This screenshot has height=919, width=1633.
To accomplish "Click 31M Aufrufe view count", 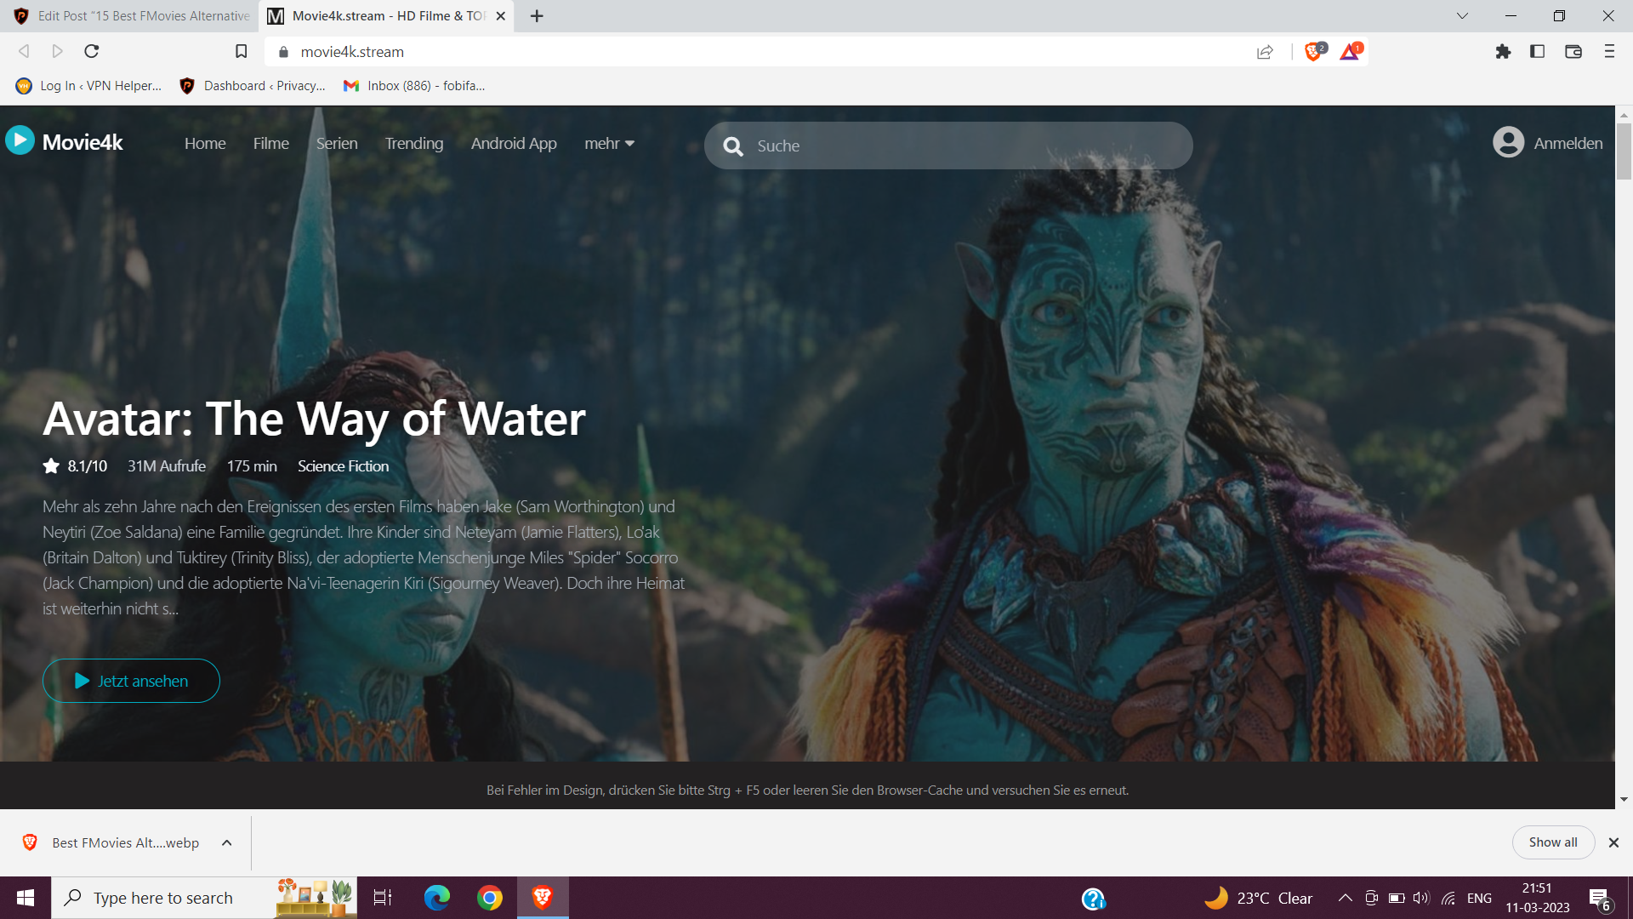I will (x=167, y=466).
